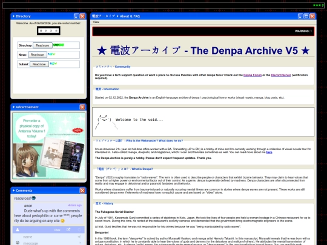Click the Cbox label in chat bar

pyautogui.click(x=57, y=230)
